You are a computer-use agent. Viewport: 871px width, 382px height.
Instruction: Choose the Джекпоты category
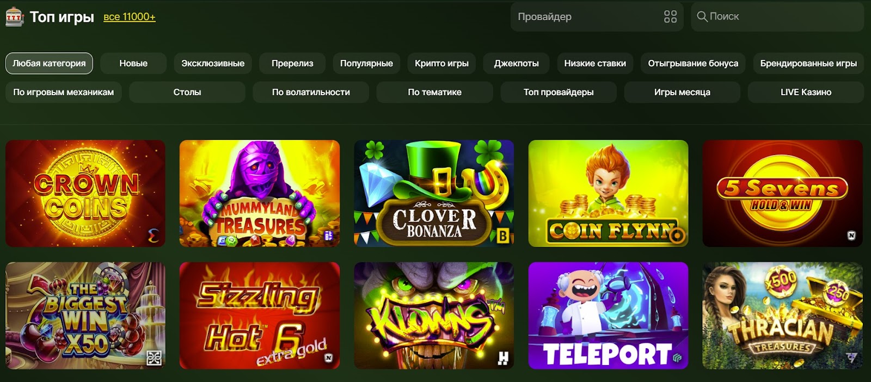(x=516, y=63)
